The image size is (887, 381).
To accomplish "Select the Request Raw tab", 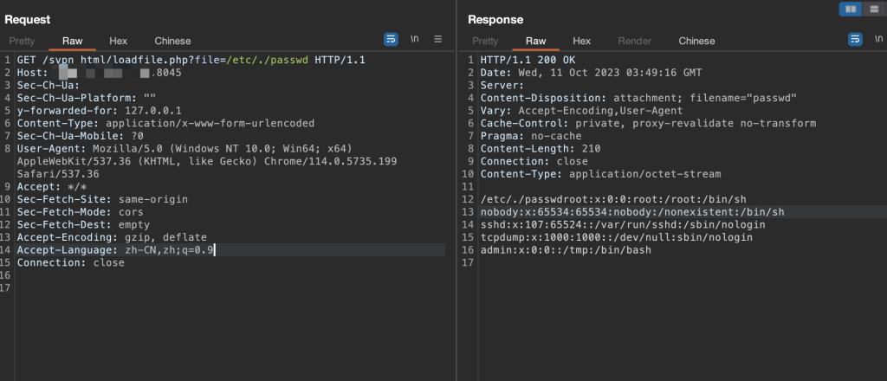I will pos(73,41).
